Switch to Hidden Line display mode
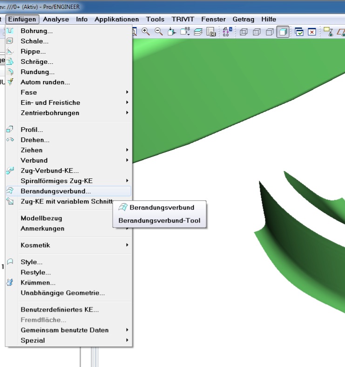The width and height of the screenshot is (345, 367). [x=257, y=32]
